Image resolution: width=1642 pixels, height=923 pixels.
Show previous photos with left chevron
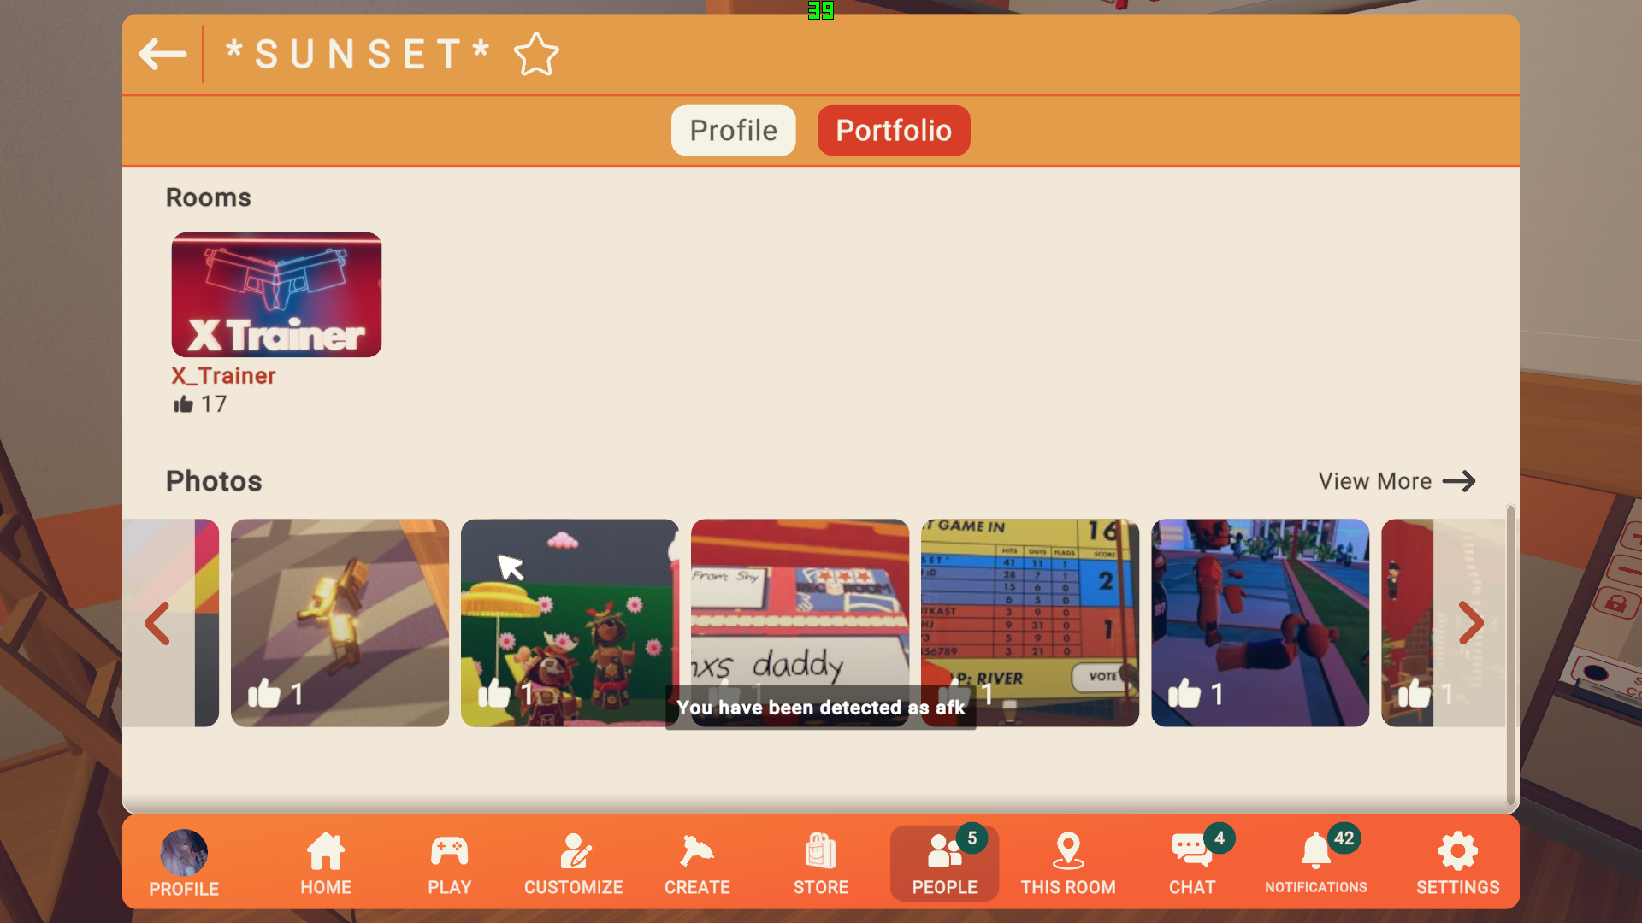pos(157,623)
